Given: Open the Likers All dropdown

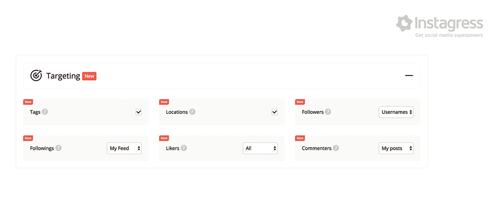Looking at the screenshot, I should [x=260, y=148].
